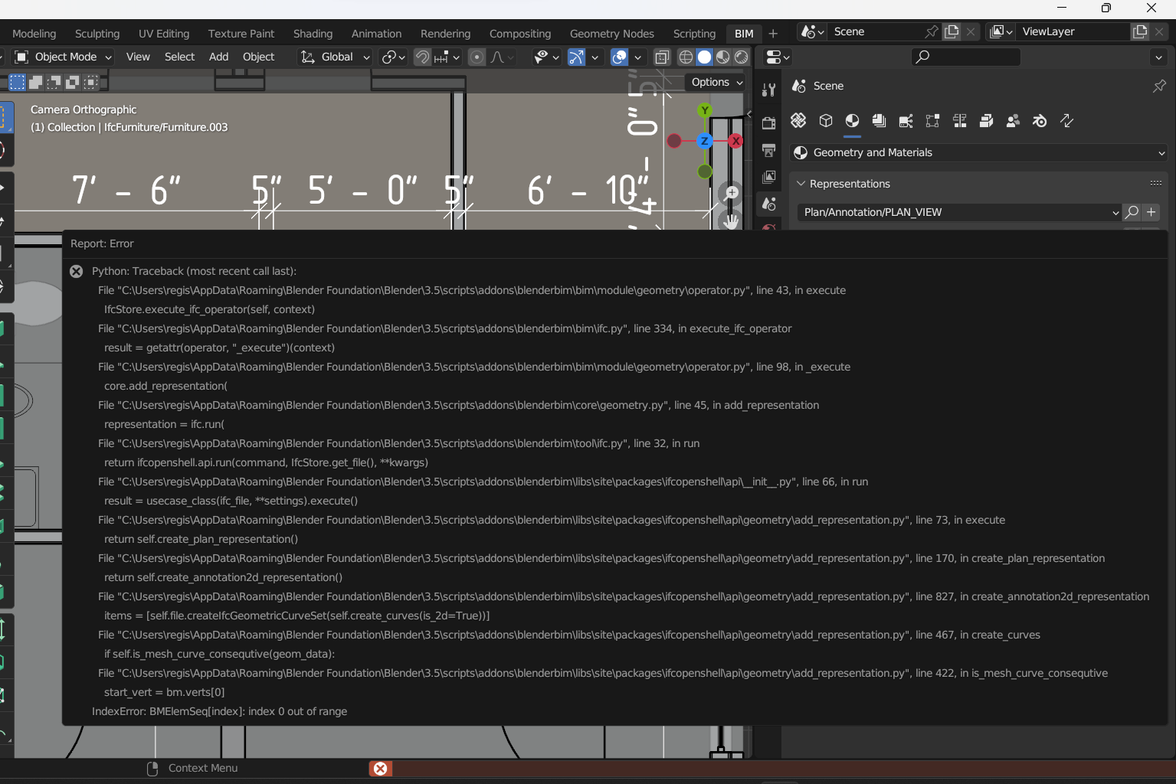1176x784 pixels.
Task: Open the viewport Options popover
Action: coord(714,82)
